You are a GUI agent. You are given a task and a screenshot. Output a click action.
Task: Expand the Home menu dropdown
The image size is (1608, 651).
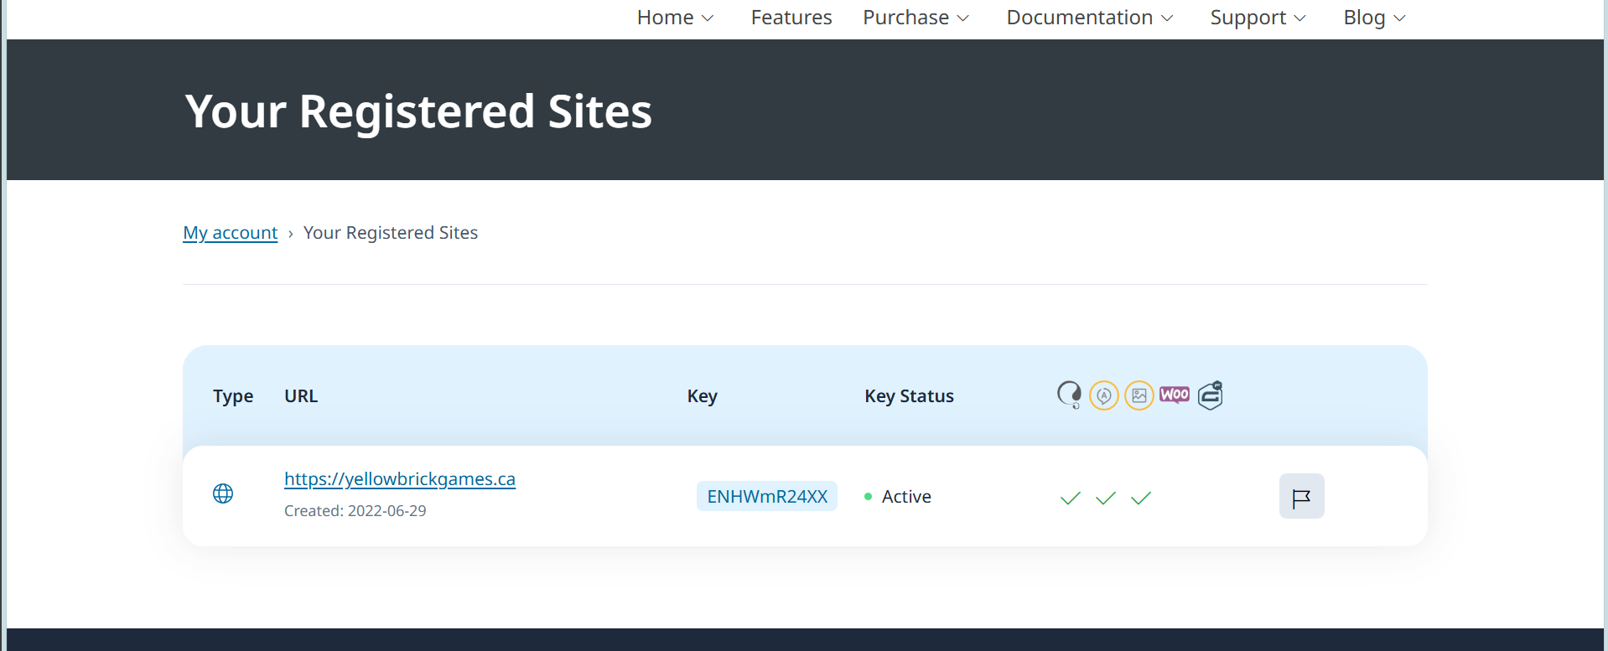click(675, 18)
